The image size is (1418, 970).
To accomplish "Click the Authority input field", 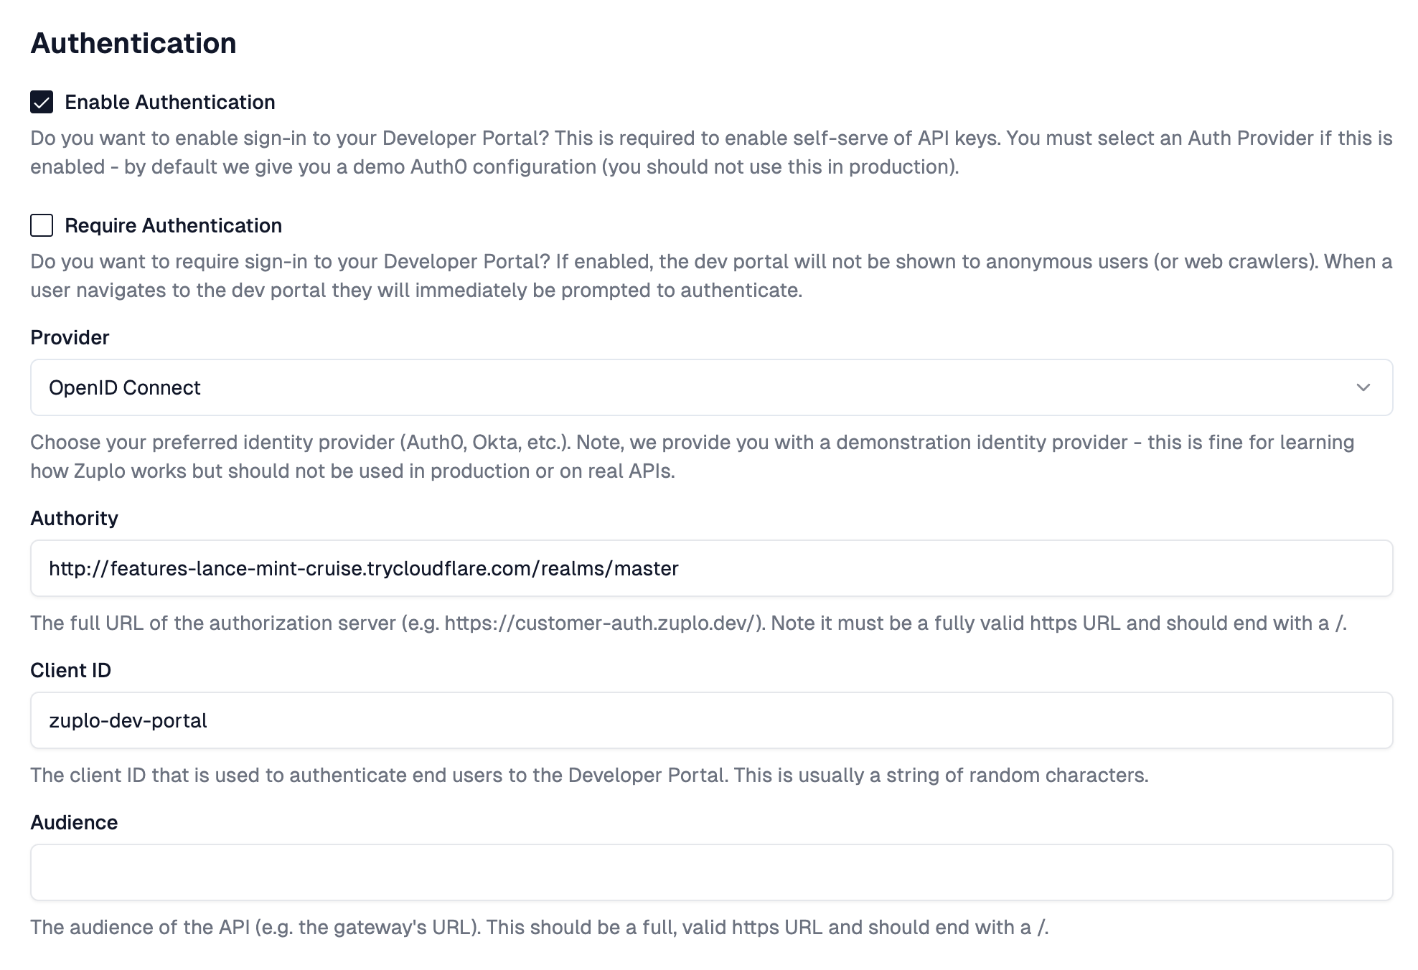I will [x=710, y=568].
